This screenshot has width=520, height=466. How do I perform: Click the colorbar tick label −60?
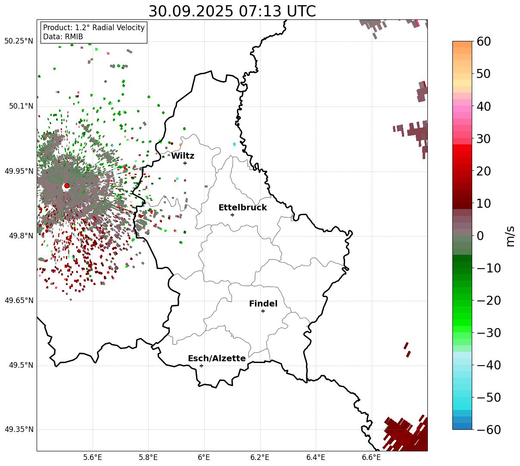pos(489,429)
